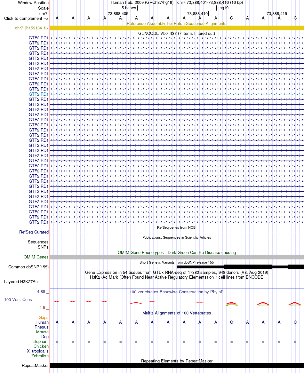This screenshot has height=373, width=304.
Task: Click the GTEx Gene Expression track title
Action: [x=177, y=272]
